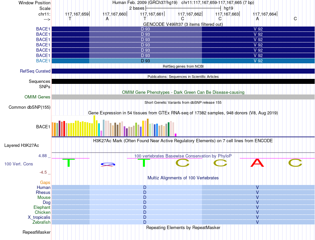Click the OMIM Genes label
Screen dimensions: 315x240
coord(37,97)
